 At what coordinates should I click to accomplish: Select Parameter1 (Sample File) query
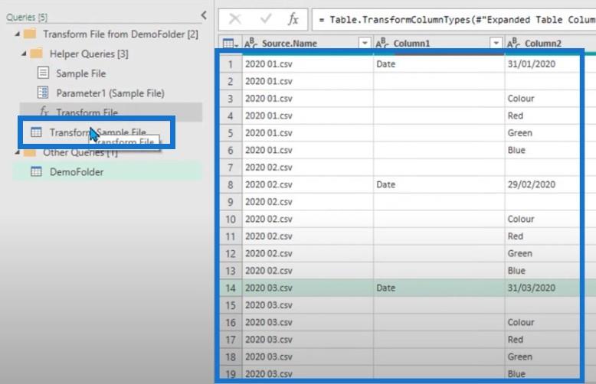(x=110, y=93)
